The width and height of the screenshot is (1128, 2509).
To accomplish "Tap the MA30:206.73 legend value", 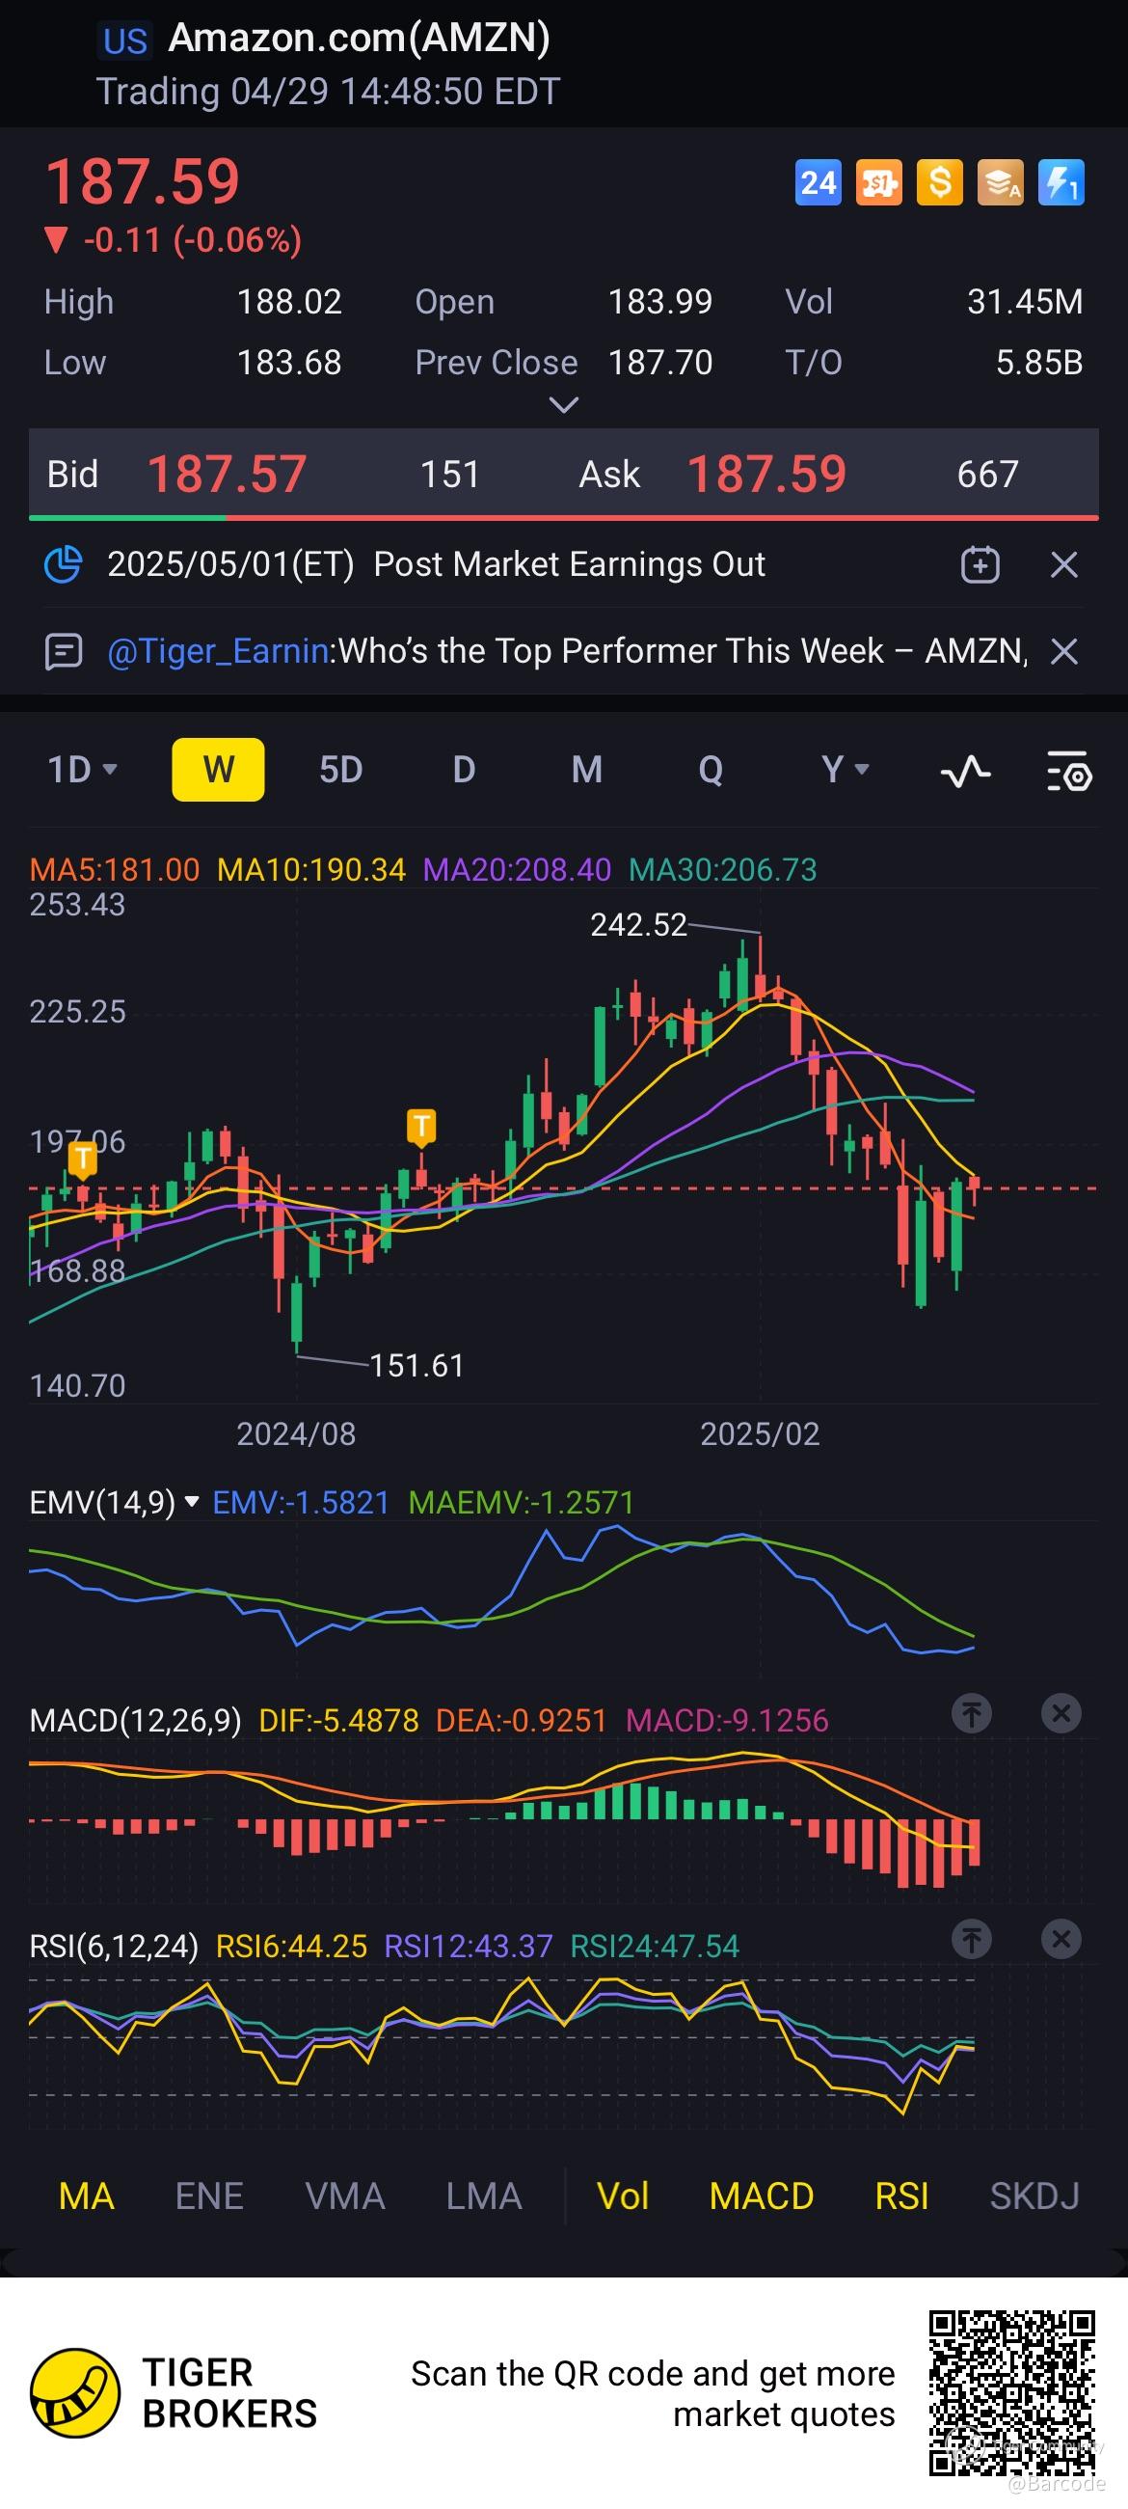I will [723, 869].
